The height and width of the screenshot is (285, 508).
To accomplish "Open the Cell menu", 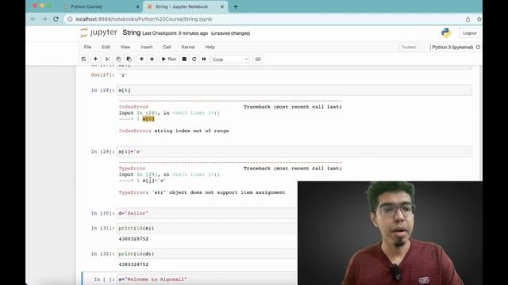I will click(167, 47).
